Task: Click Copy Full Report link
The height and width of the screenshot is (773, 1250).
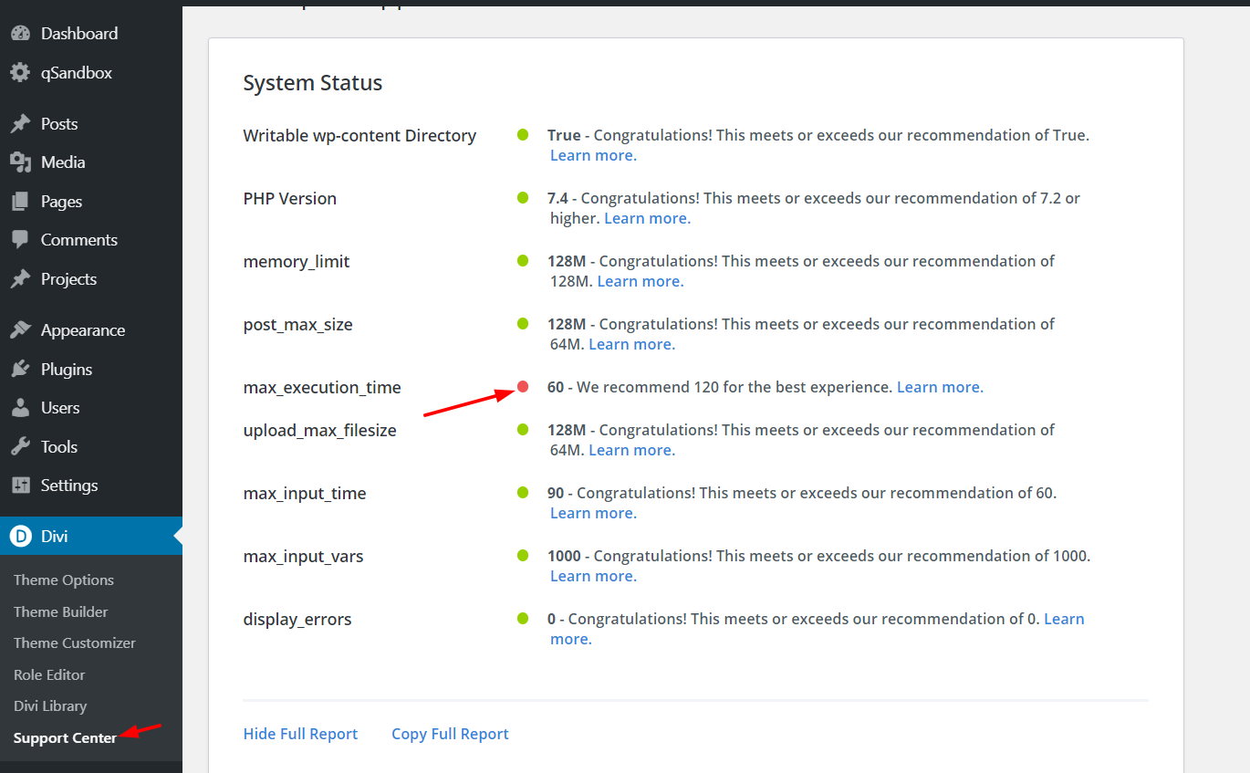Action: 450,735
